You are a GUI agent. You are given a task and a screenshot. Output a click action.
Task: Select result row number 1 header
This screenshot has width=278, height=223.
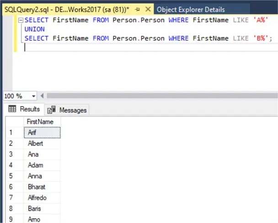pyautogui.click(x=15, y=133)
